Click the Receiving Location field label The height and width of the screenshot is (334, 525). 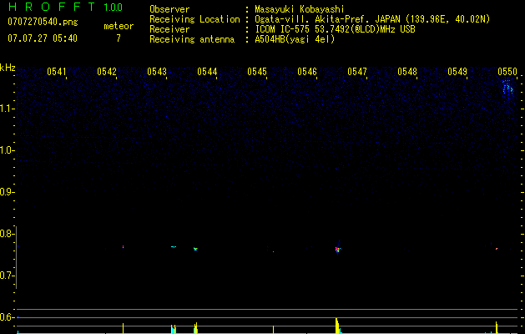coord(194,19)
